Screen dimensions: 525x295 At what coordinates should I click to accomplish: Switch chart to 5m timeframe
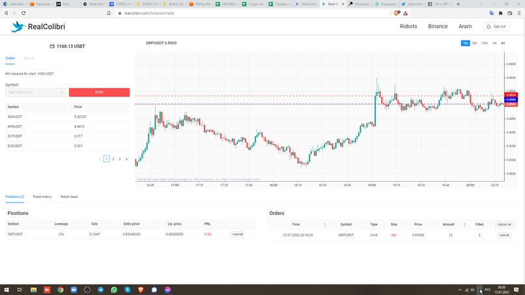[x=474, y=43]
